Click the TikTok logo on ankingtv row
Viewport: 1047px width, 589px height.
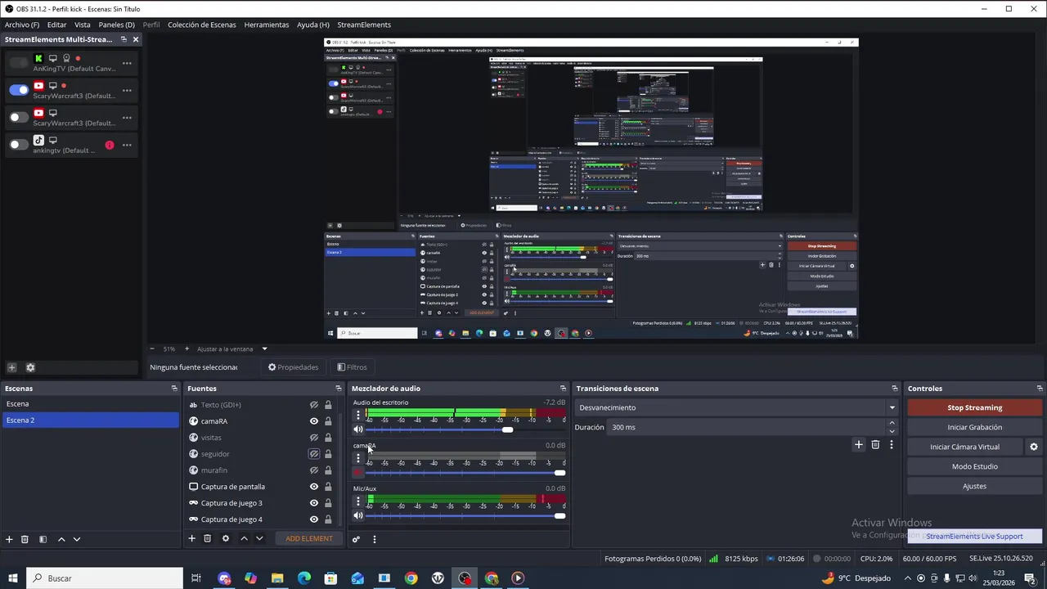click(38, 140)
